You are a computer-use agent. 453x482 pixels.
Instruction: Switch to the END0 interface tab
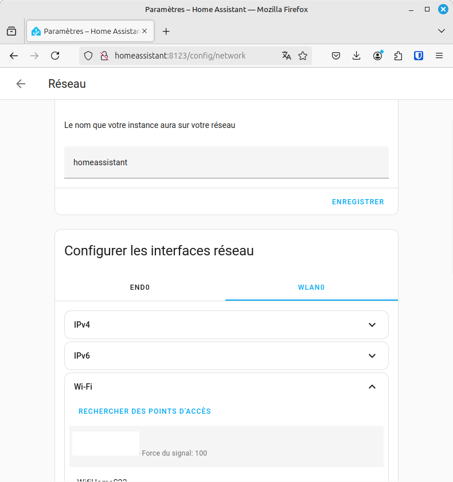[140, 287]
